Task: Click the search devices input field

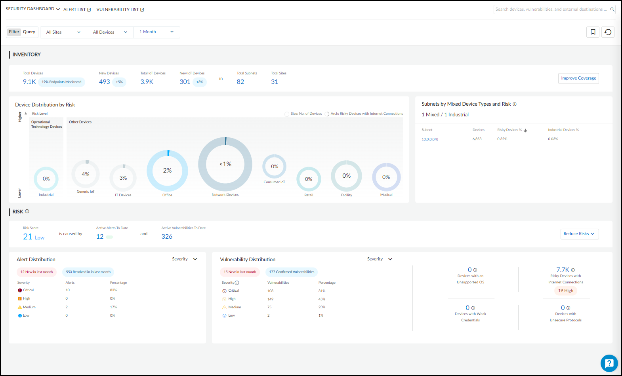Action: click(x=551, y=9)
